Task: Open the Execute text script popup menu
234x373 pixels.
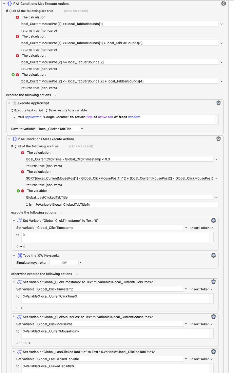Action: (27, 110)
